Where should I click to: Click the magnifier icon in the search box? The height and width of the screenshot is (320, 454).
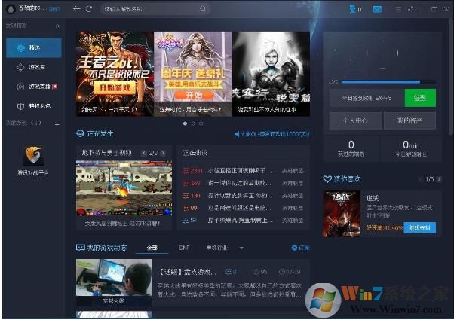point(203,9)
